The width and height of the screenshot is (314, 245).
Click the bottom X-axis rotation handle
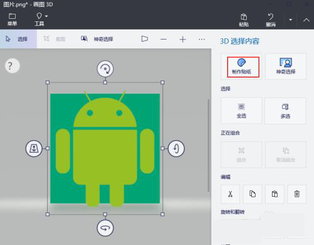tap(105, 228)
